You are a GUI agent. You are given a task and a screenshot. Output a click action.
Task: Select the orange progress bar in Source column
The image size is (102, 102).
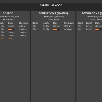pyautogui.click(x=11, y=30)
